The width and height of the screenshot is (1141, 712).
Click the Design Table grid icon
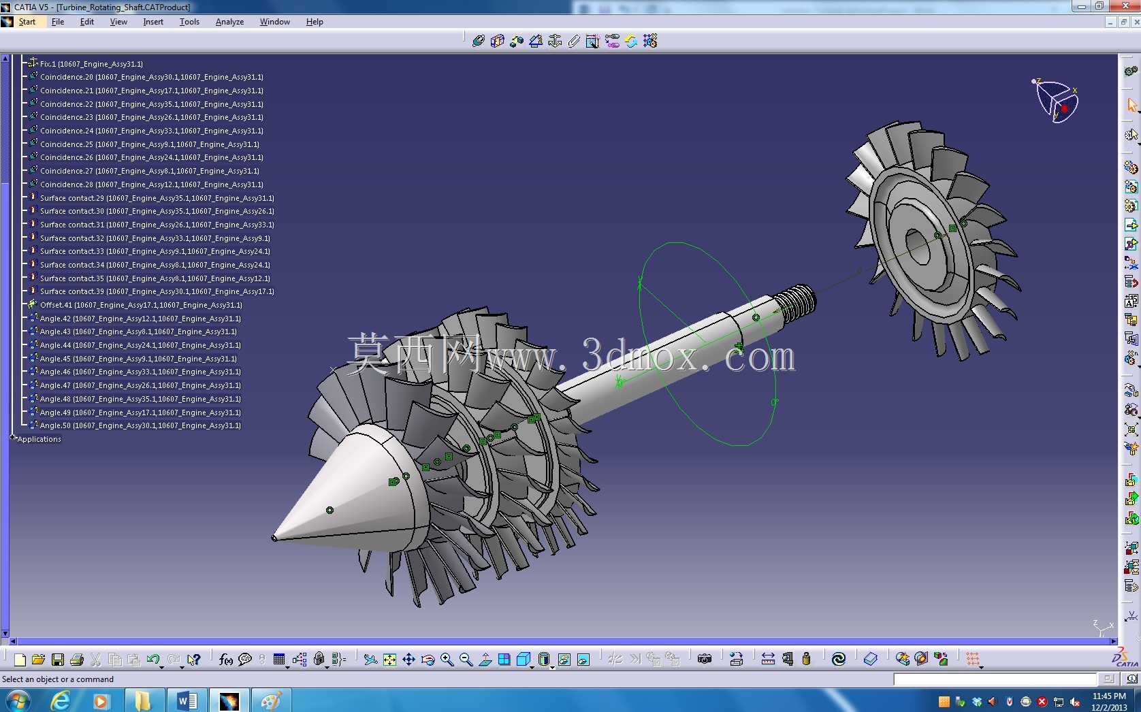pos(278,659)
